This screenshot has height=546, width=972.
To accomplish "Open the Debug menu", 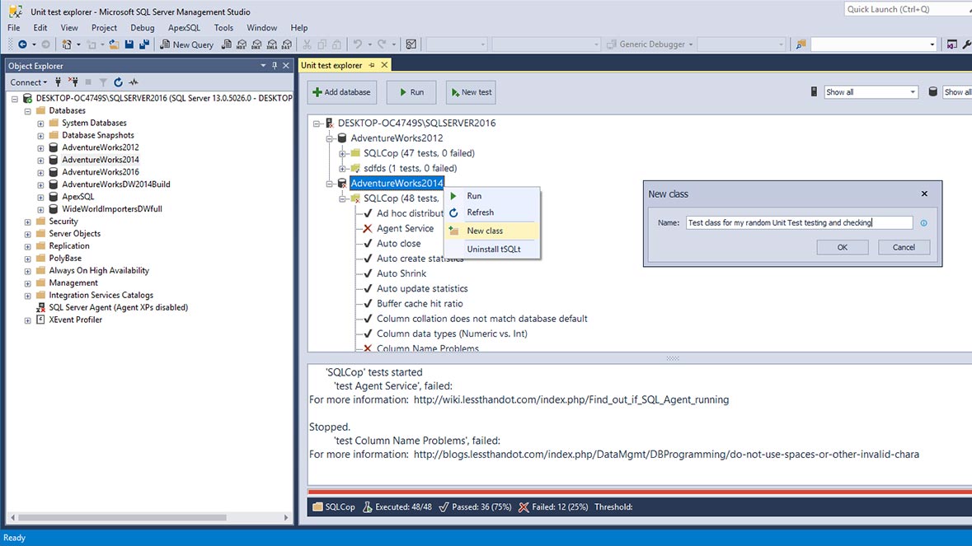I will pyautogui.click(x=142, y=28).
